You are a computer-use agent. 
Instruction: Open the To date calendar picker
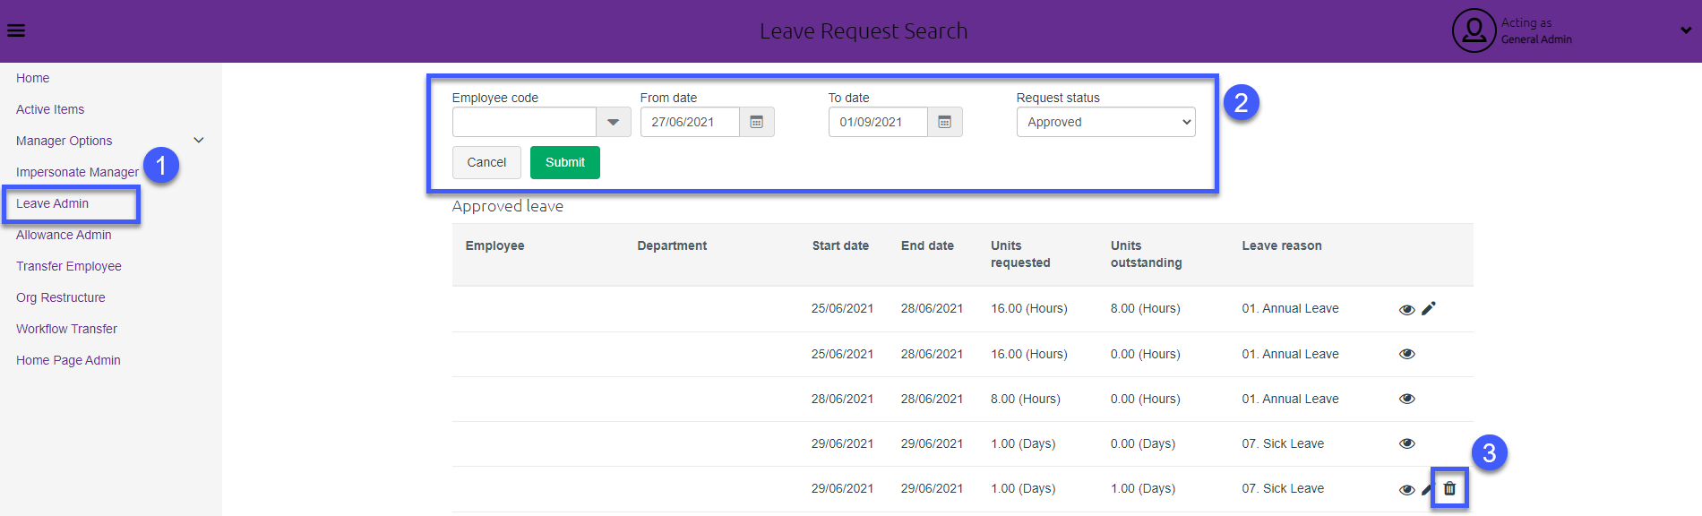pyautogui.click(x=944, y=122)
